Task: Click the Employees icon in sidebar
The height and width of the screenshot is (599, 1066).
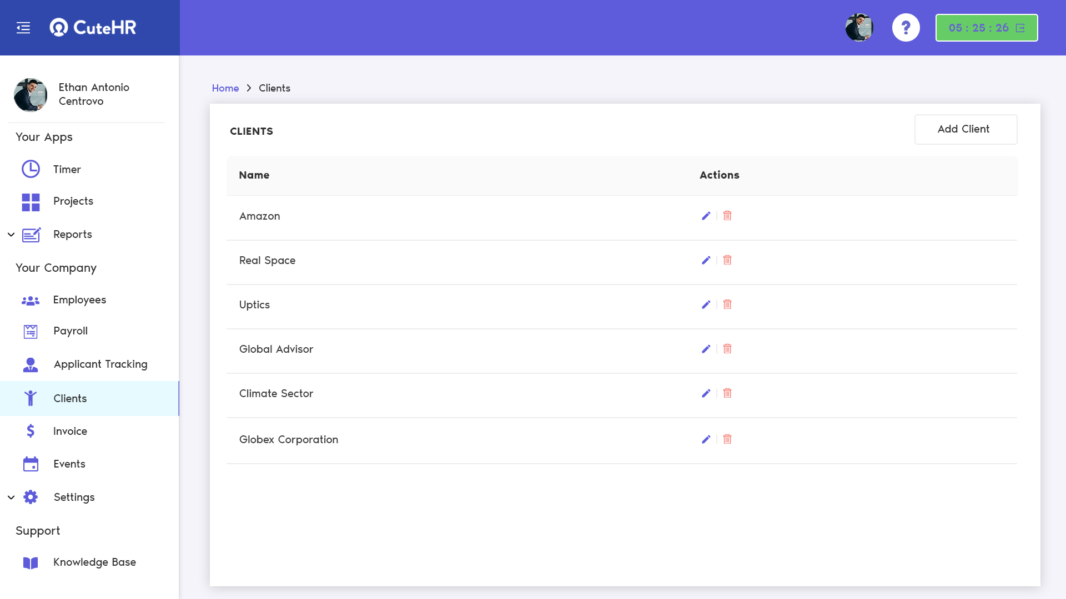Action: coord(30,299)
